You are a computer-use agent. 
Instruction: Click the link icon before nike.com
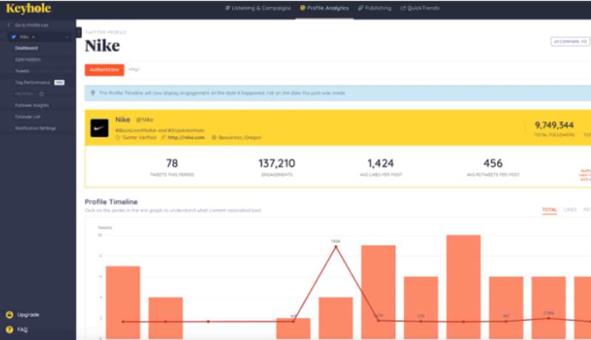point(163,137)
